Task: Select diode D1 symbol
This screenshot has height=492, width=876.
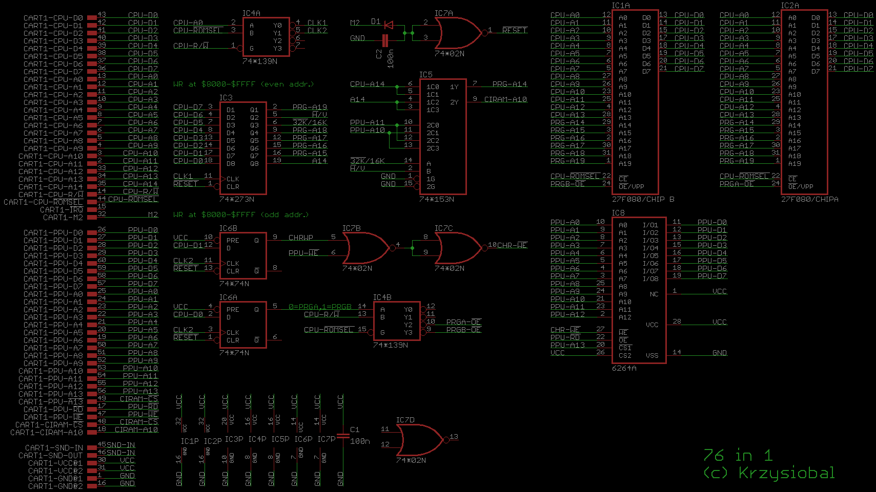Action: (389, 25)
